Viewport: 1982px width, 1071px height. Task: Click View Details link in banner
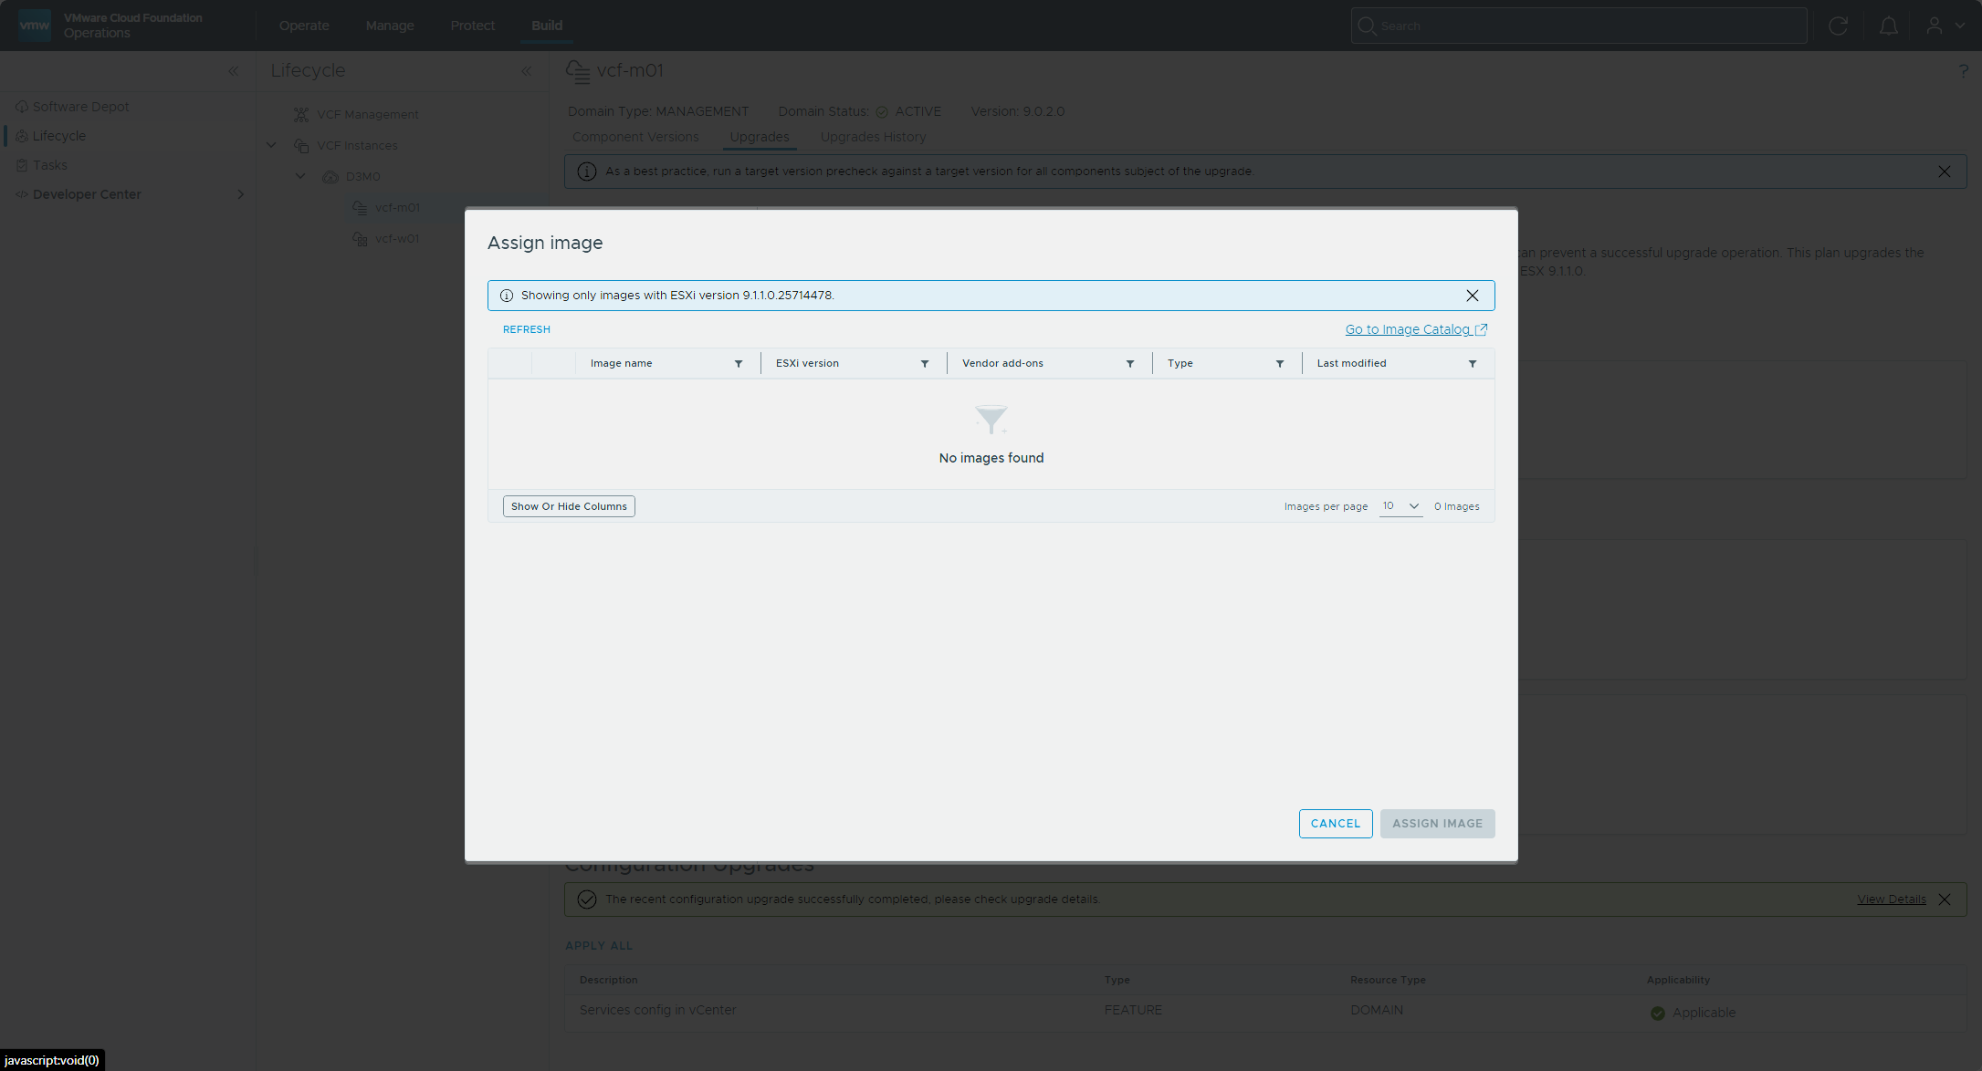(x=1892, y=899)
